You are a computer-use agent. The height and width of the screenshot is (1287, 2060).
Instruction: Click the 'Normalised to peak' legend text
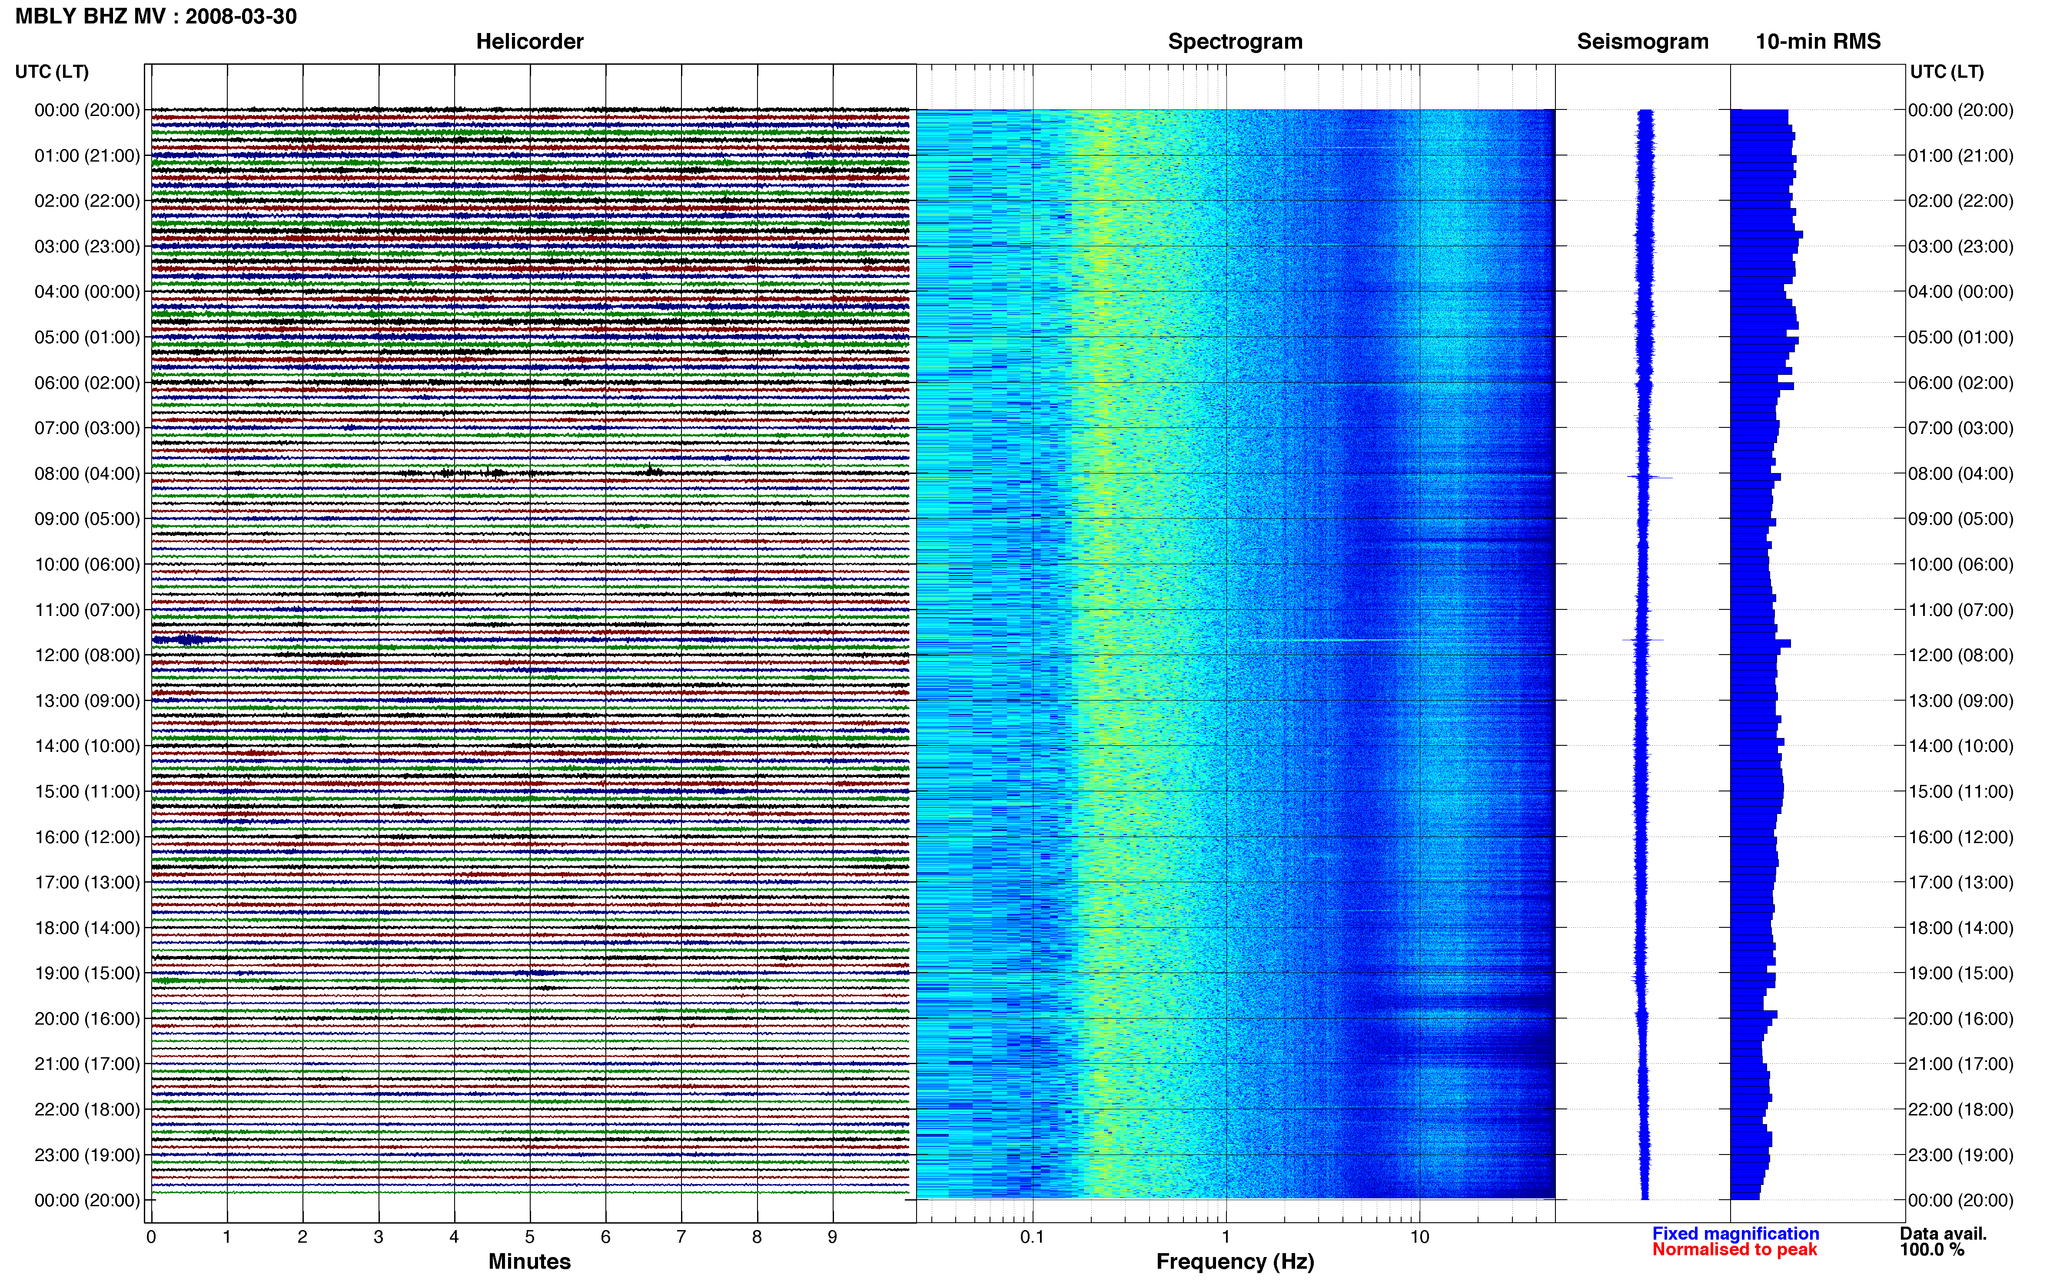pyautogui.click(x=1734, y=1250)
